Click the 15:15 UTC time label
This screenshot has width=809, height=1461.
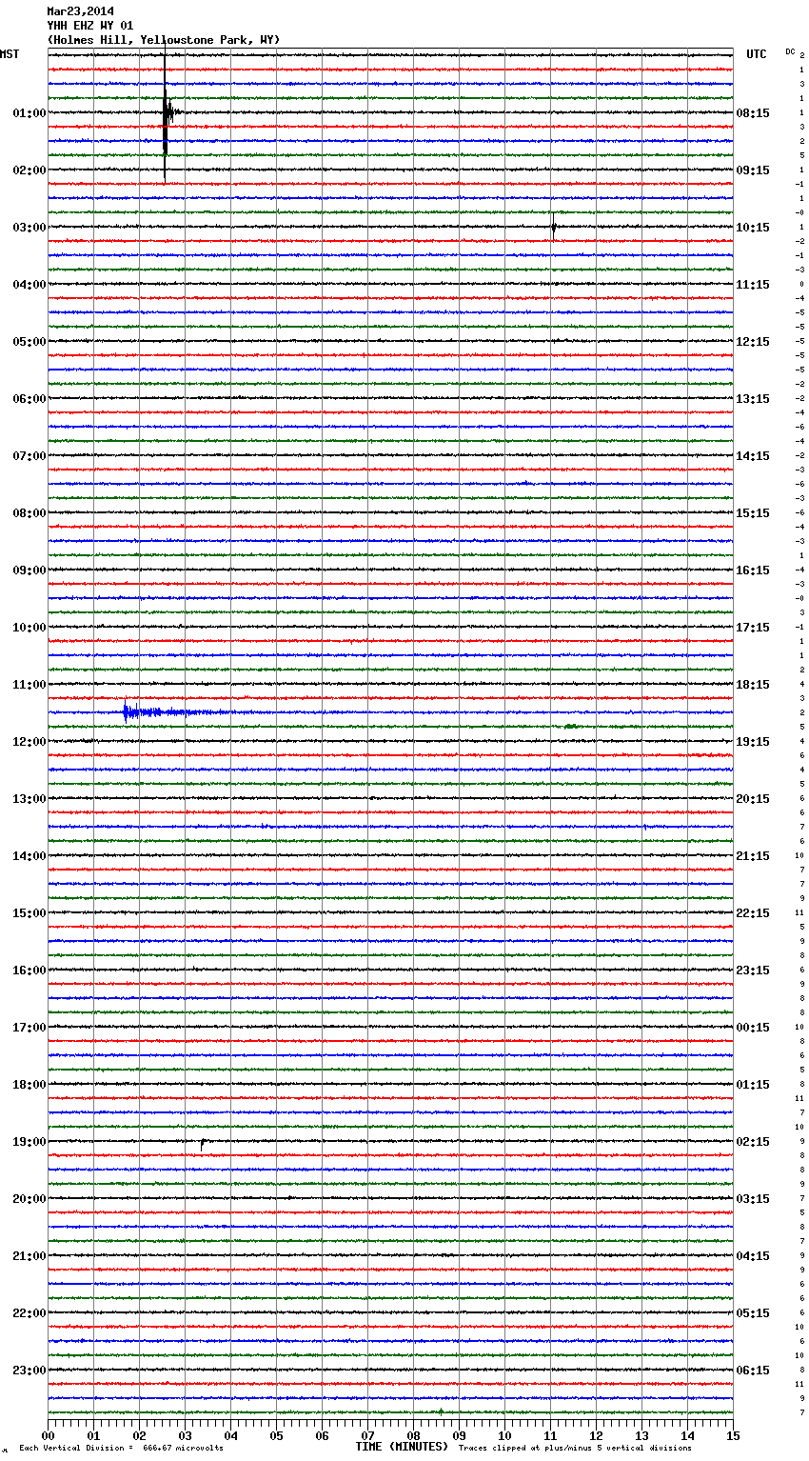[753, 513]
